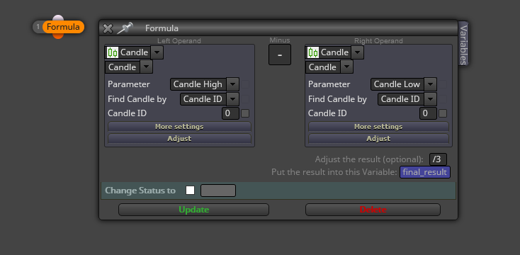
Task: Click the orange bottom connector of Formula node
Action: [x=58, y=36]
